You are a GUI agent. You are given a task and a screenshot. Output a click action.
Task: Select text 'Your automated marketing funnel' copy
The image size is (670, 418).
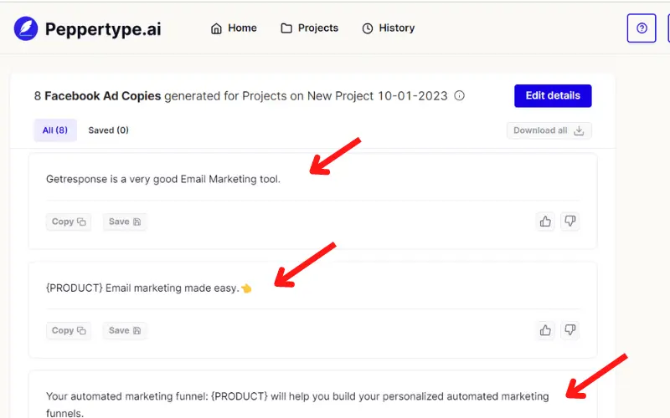click(x=297, y=405)
